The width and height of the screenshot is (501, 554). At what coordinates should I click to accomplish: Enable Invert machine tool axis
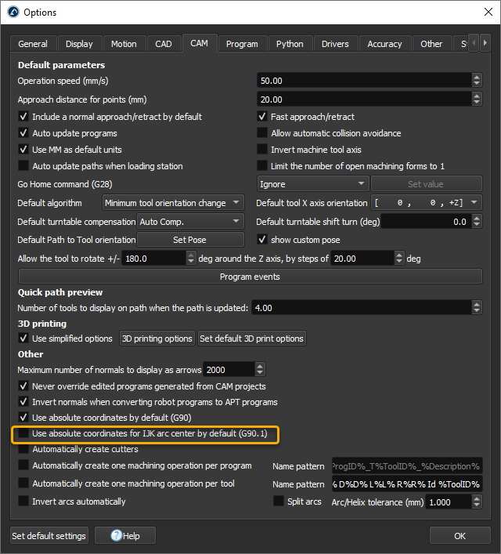(263, 150)
